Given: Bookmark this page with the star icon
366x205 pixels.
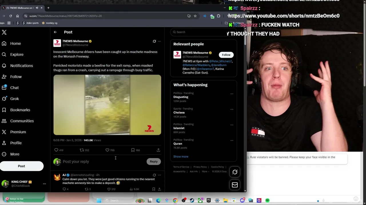Looking at the screenshot, I should (195, 16).
